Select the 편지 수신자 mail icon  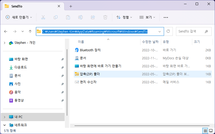pyautogui.click(x=77, y=82)
